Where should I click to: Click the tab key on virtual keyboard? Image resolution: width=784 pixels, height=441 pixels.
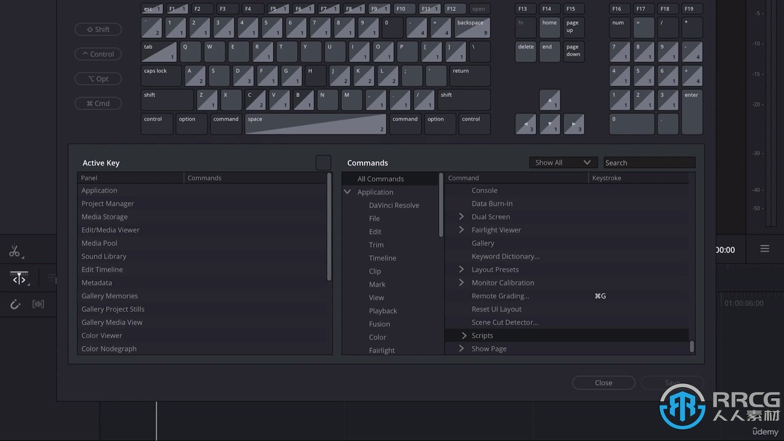click(159, 51)
